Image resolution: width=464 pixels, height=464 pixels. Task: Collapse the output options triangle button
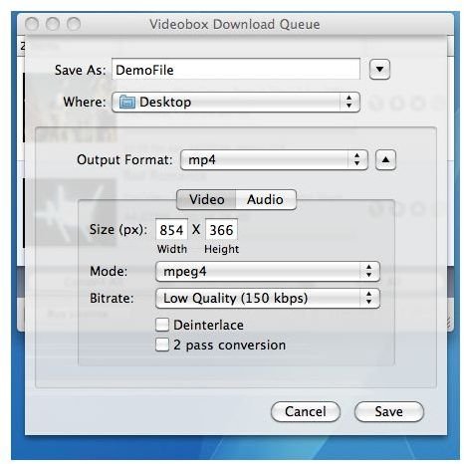(x=385, y=159)
